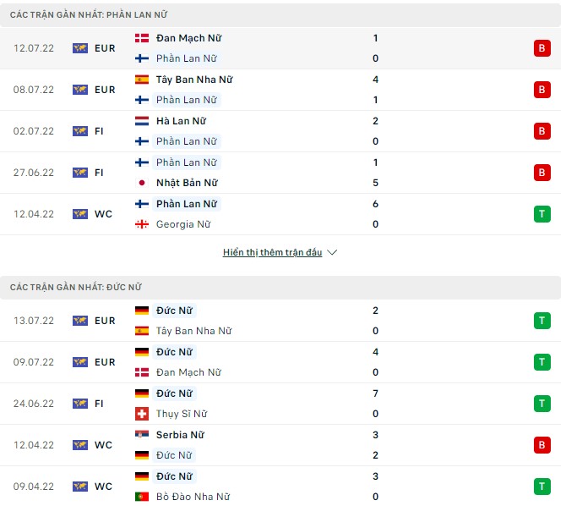Click the Serbia flag beside Serbia Nữ
The height and width of the screenshot is (506, 566).
click(142, 435)
